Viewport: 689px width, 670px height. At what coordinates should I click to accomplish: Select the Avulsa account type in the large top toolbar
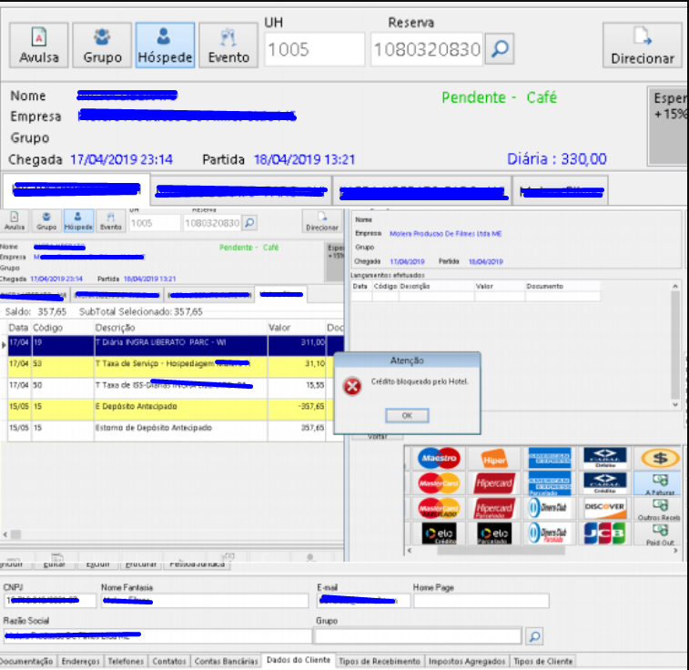click(x=38, y=46)
